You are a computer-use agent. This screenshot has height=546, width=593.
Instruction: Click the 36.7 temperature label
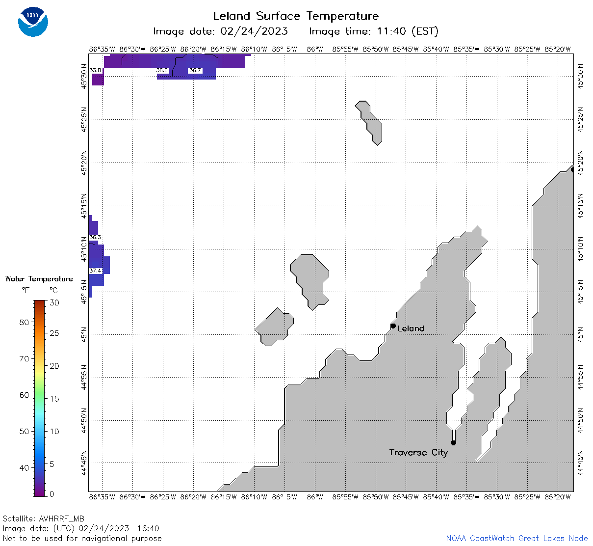pos(195,70)
